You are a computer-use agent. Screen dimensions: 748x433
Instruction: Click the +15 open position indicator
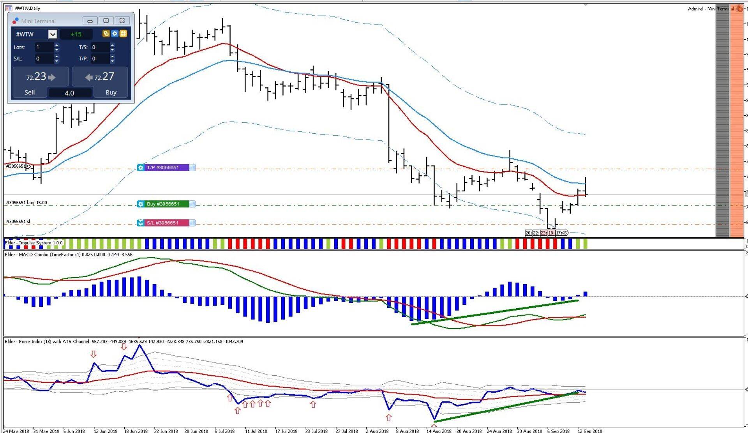[76, 34]
